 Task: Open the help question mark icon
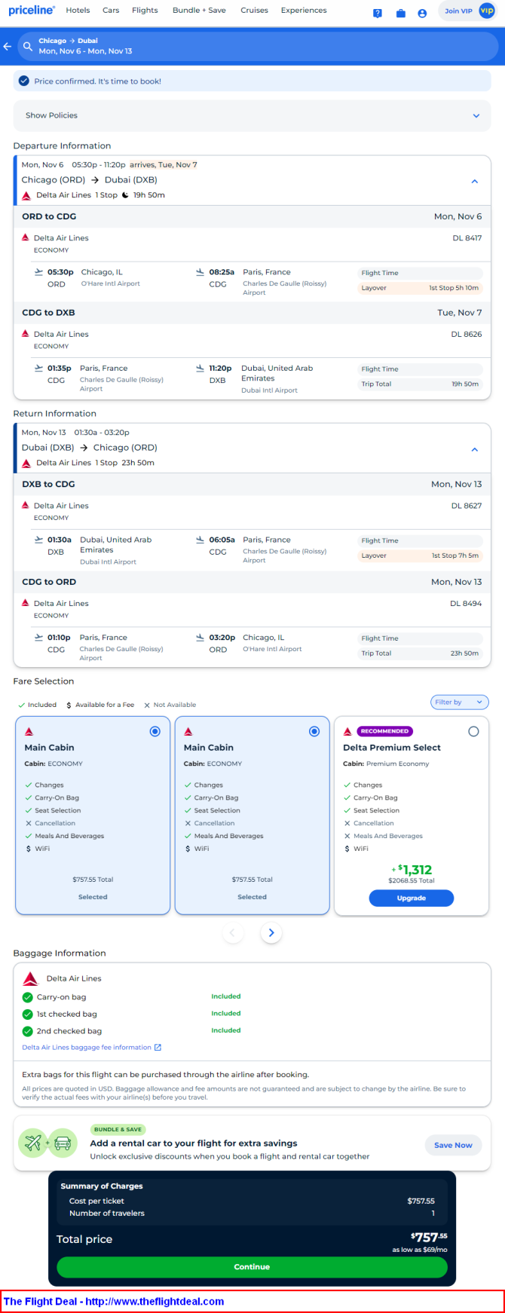tap(378, 13)
